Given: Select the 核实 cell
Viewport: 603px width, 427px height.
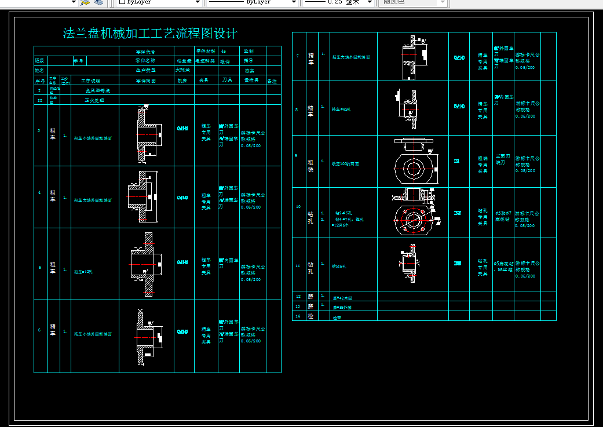Looking at the screenshot, I should [250, 71].
